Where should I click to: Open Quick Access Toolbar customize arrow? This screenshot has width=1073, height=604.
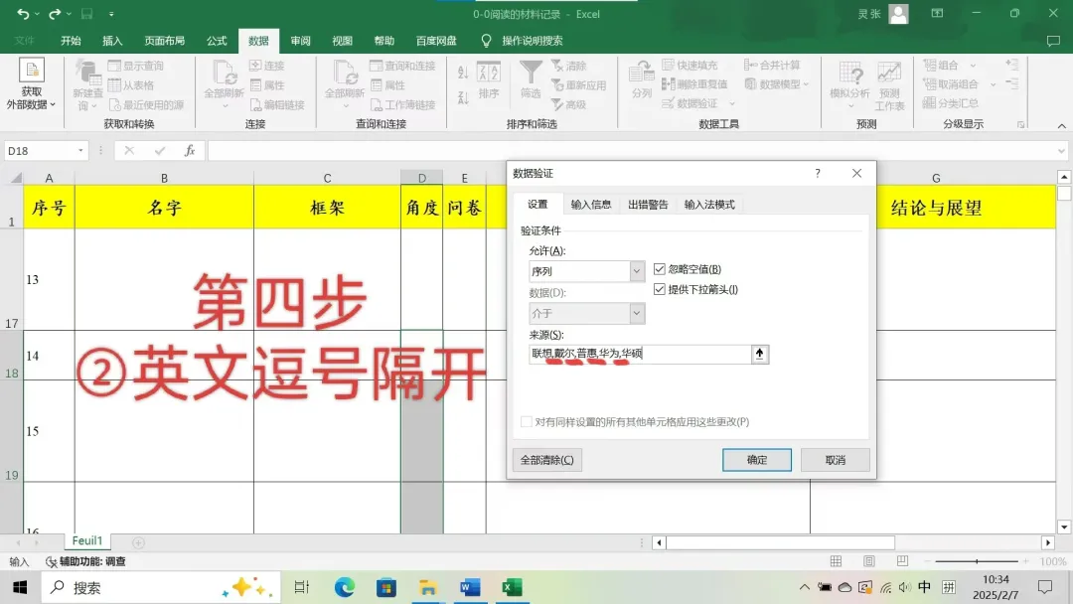click(x=111, y=14)
